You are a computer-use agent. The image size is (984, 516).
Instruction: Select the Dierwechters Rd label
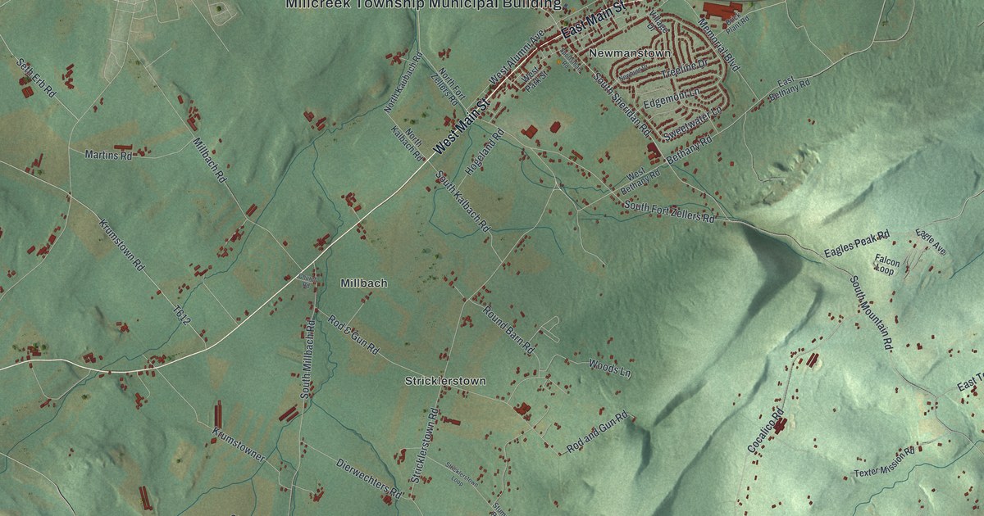[369, 478]
